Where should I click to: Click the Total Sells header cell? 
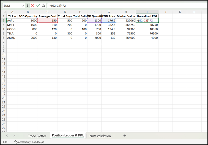click(x=80, y=16)
